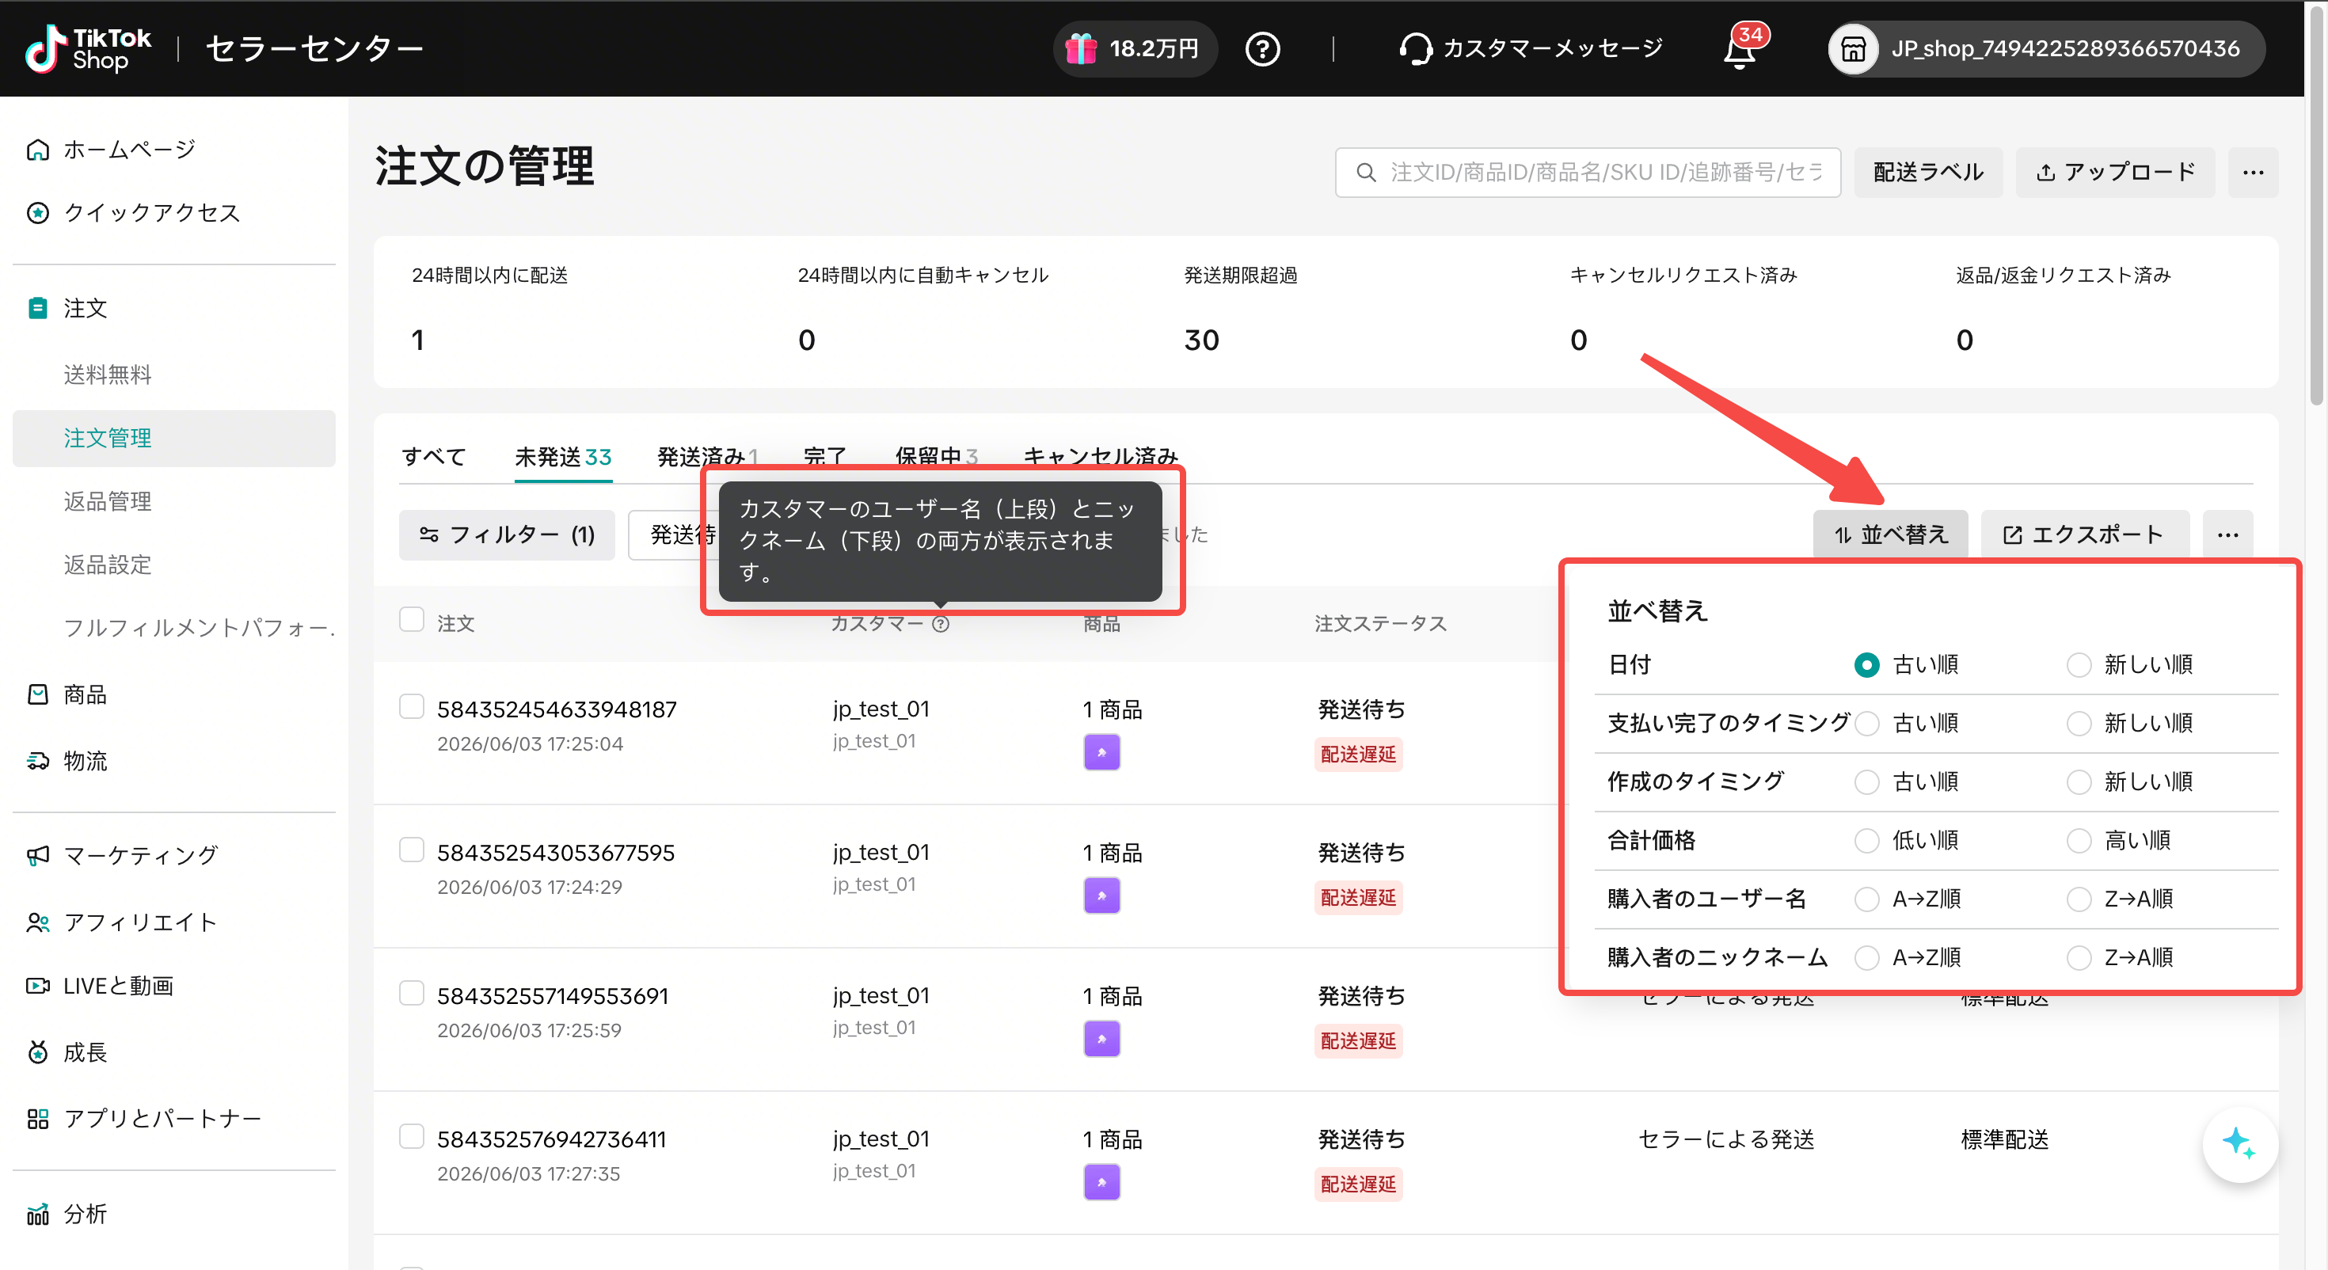Image resolution: width=2328 pixels, height=1270 pixels.
Task: Tick checkbox for order 584352543053677595
Action: coord(412,850)
